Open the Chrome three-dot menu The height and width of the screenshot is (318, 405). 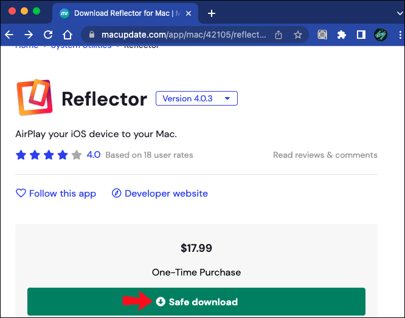point(400,35)
